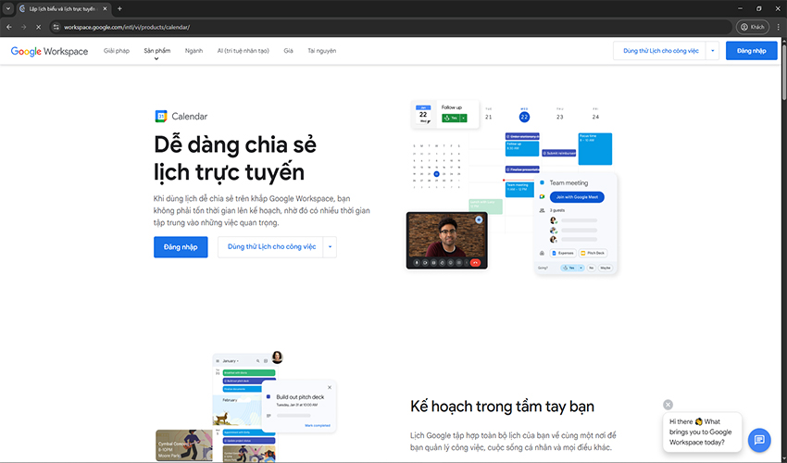View site information icon in address bar
787x463 pixels.
56,27
